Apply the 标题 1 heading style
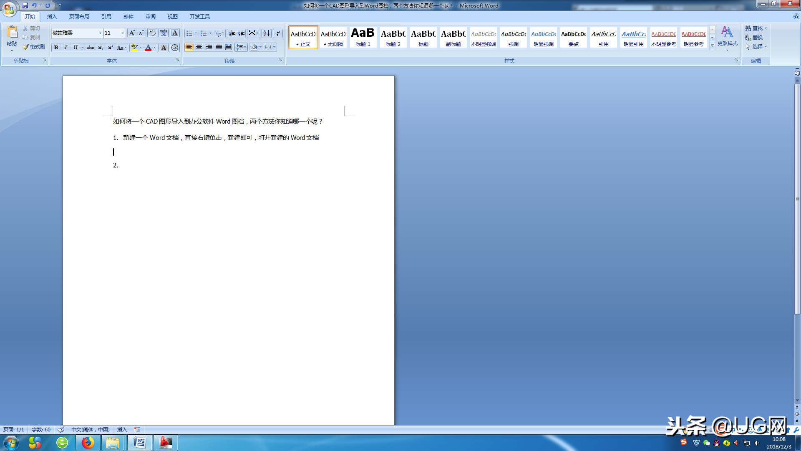 (363, 37)
